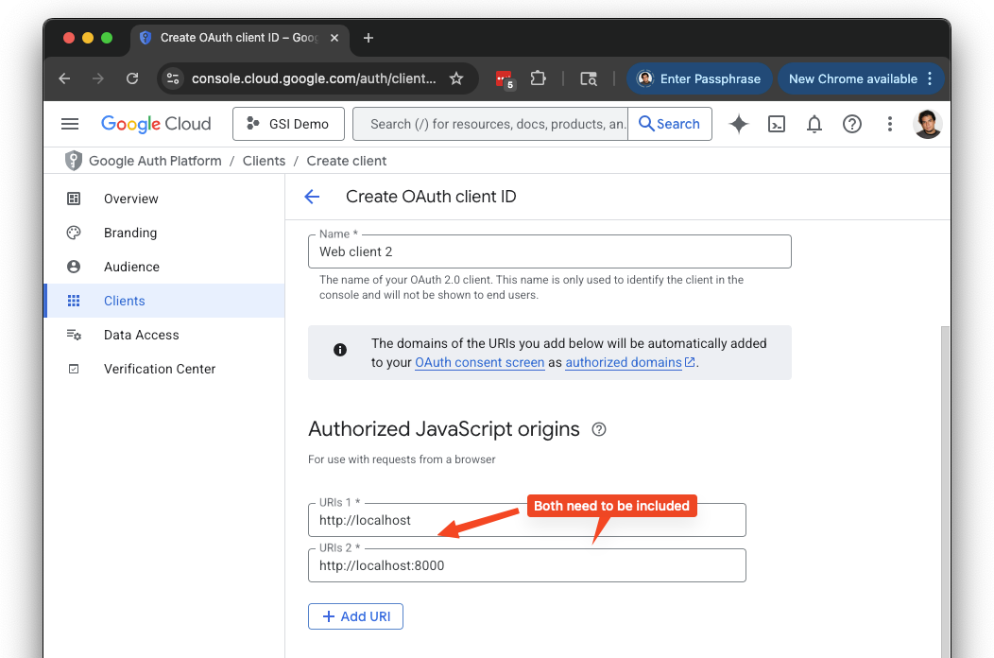Screen dimensions: 994x658
Task: Open a new browser tab
Action: pos(368,38)
